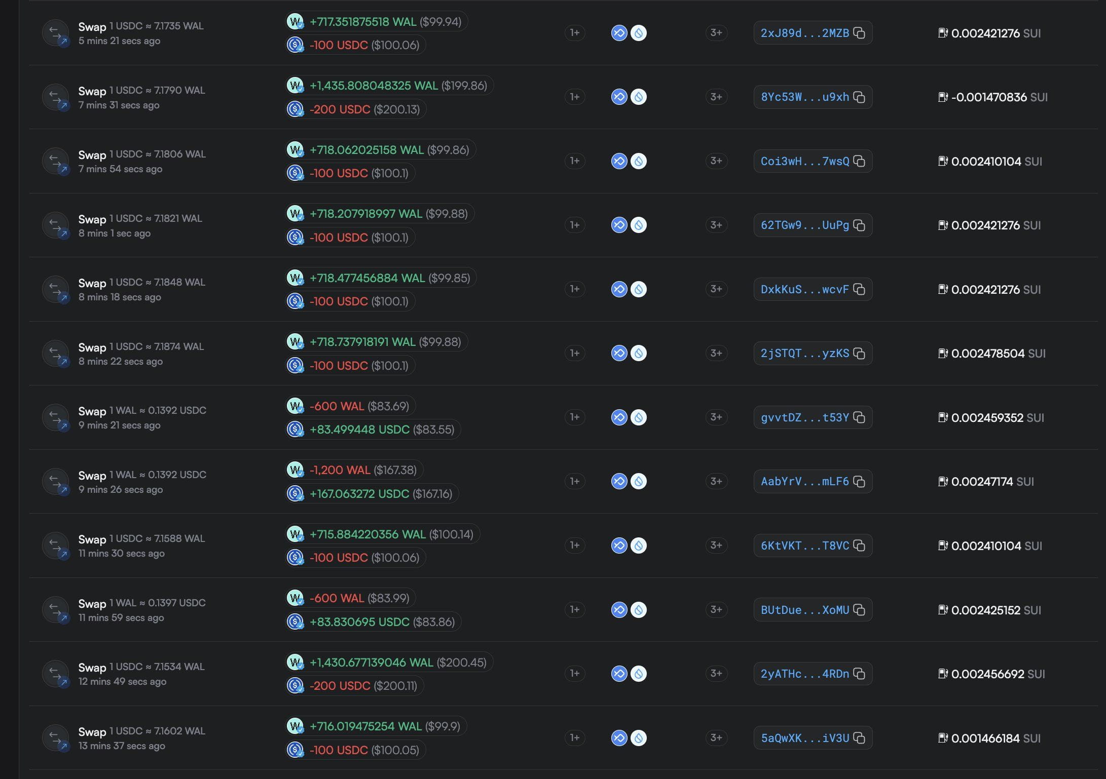Expand 3+ badge in 2jSTQT...yzKS row
1106x779 pixels.
coord(716,353)
